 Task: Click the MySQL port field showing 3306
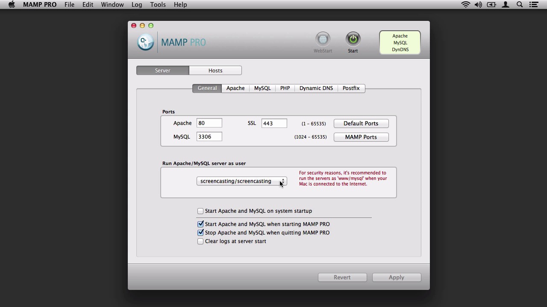[209, 137]
